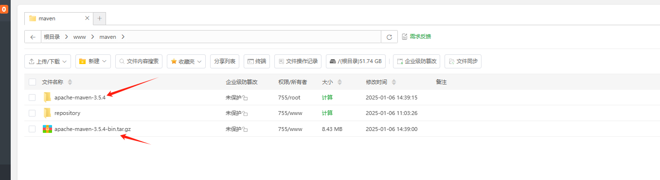Open a new tab with plus button
The height and width of the screenshot is (180, 660).
pos(100,18)
